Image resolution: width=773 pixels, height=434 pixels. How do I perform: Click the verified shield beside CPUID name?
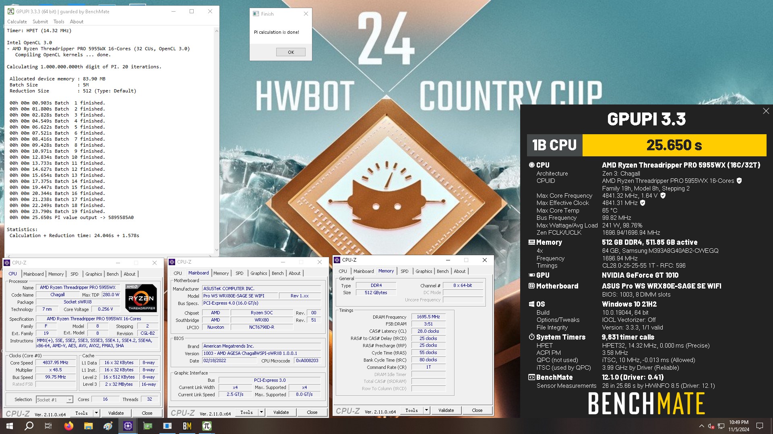739,181
